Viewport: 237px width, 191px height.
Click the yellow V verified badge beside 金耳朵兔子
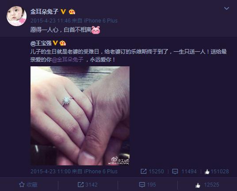point(63,11)
